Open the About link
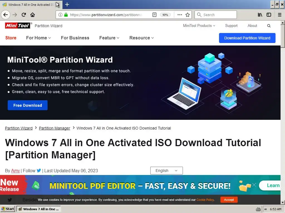The height and width of the screenshot is (213, 285). 252,26
